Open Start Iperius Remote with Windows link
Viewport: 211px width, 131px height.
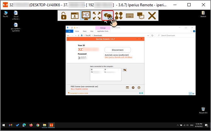(118, 57)
